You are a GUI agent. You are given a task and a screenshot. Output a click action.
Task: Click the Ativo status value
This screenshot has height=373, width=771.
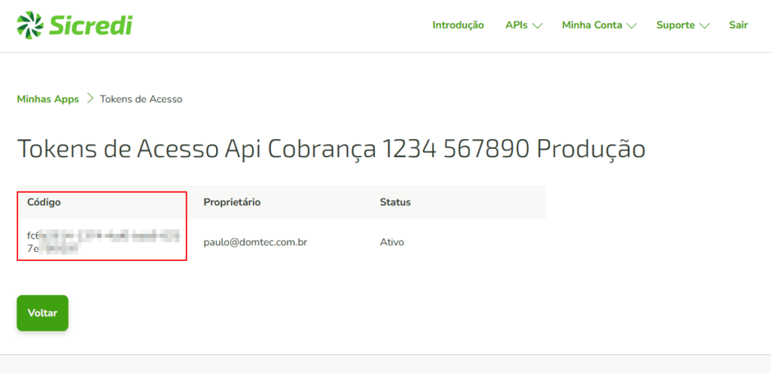[x=392, y=242]
